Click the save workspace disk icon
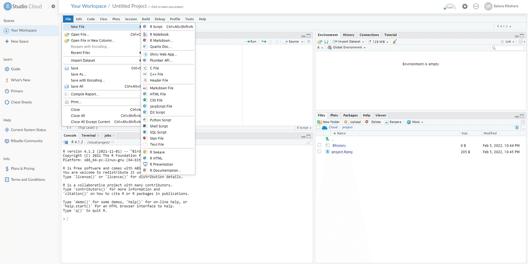Image resolution: width=528 pixels, height=264 pixels. point(326,41)
